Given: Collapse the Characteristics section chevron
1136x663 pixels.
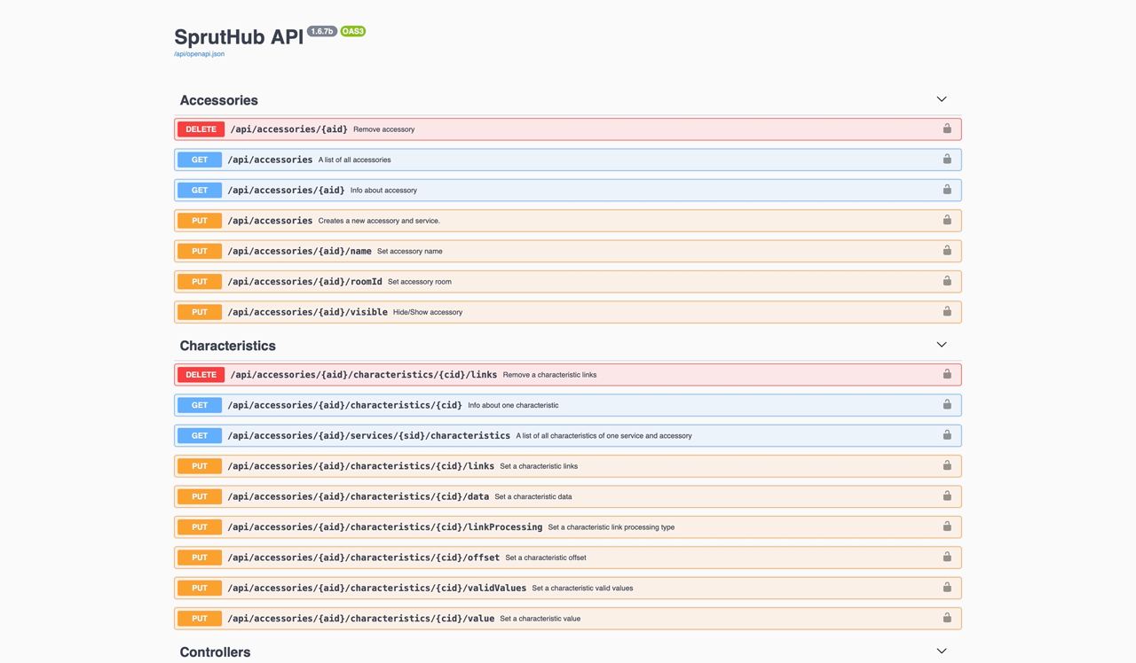Looking at the screenshot, I should point(942,345).
